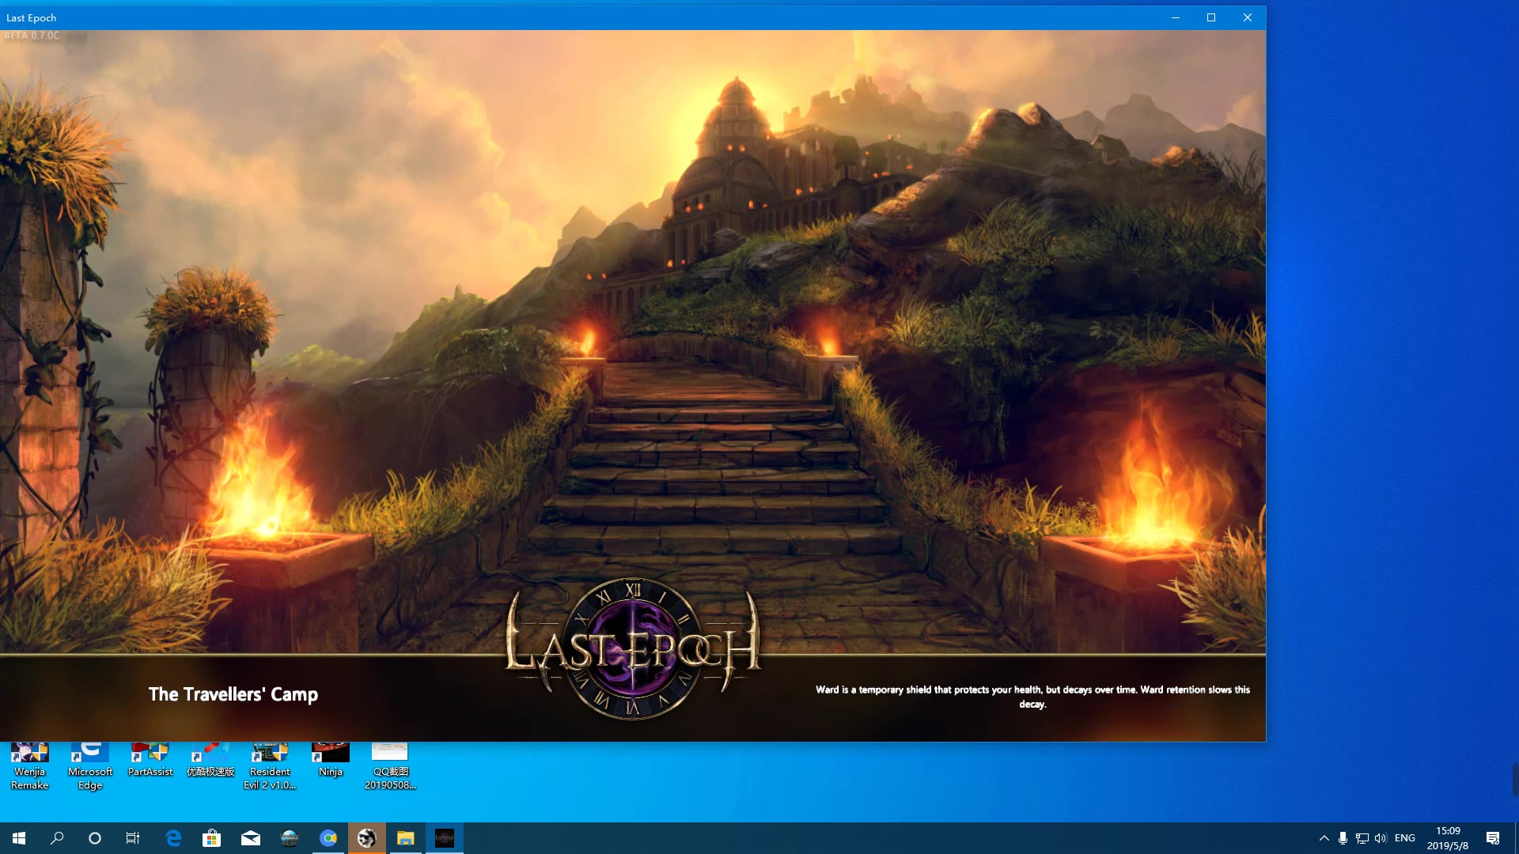Select the 优酷极速版 desktop shortcut
1519x854 pixels.
coord(210,761)
